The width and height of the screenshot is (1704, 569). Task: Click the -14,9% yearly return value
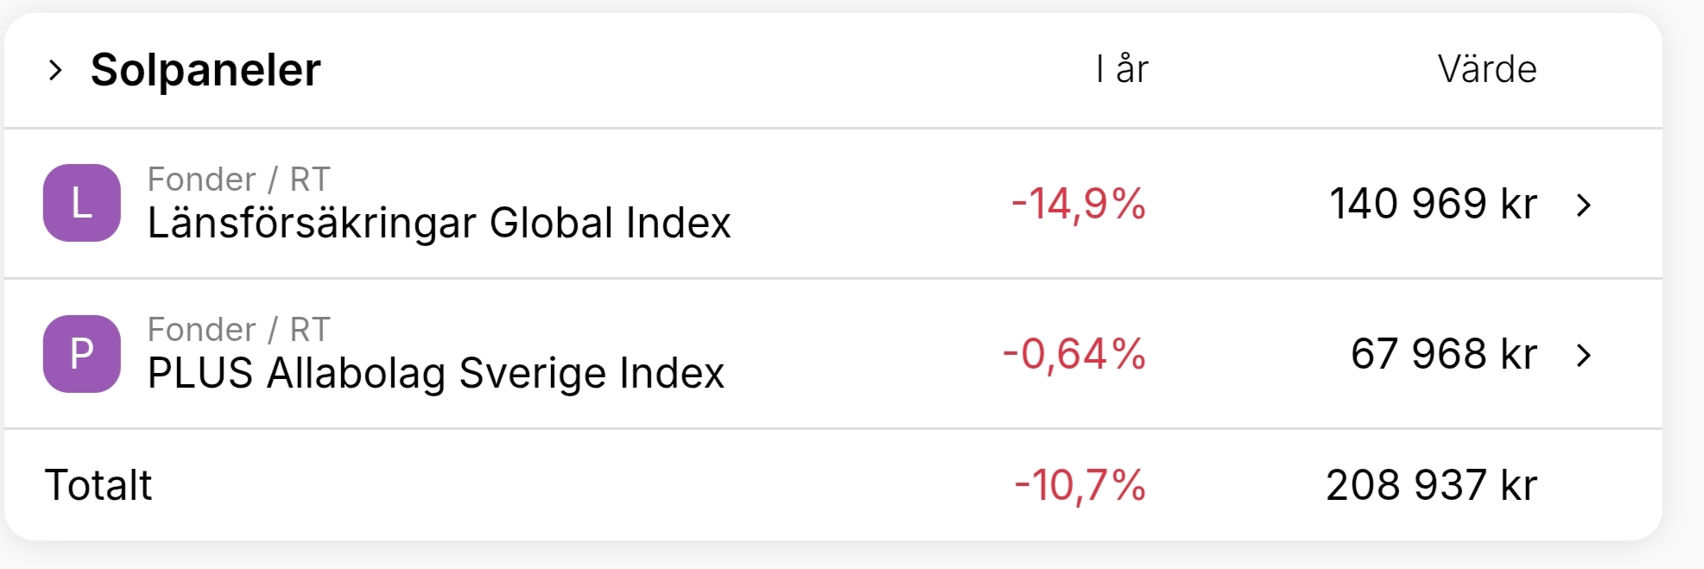[1079, 205]
